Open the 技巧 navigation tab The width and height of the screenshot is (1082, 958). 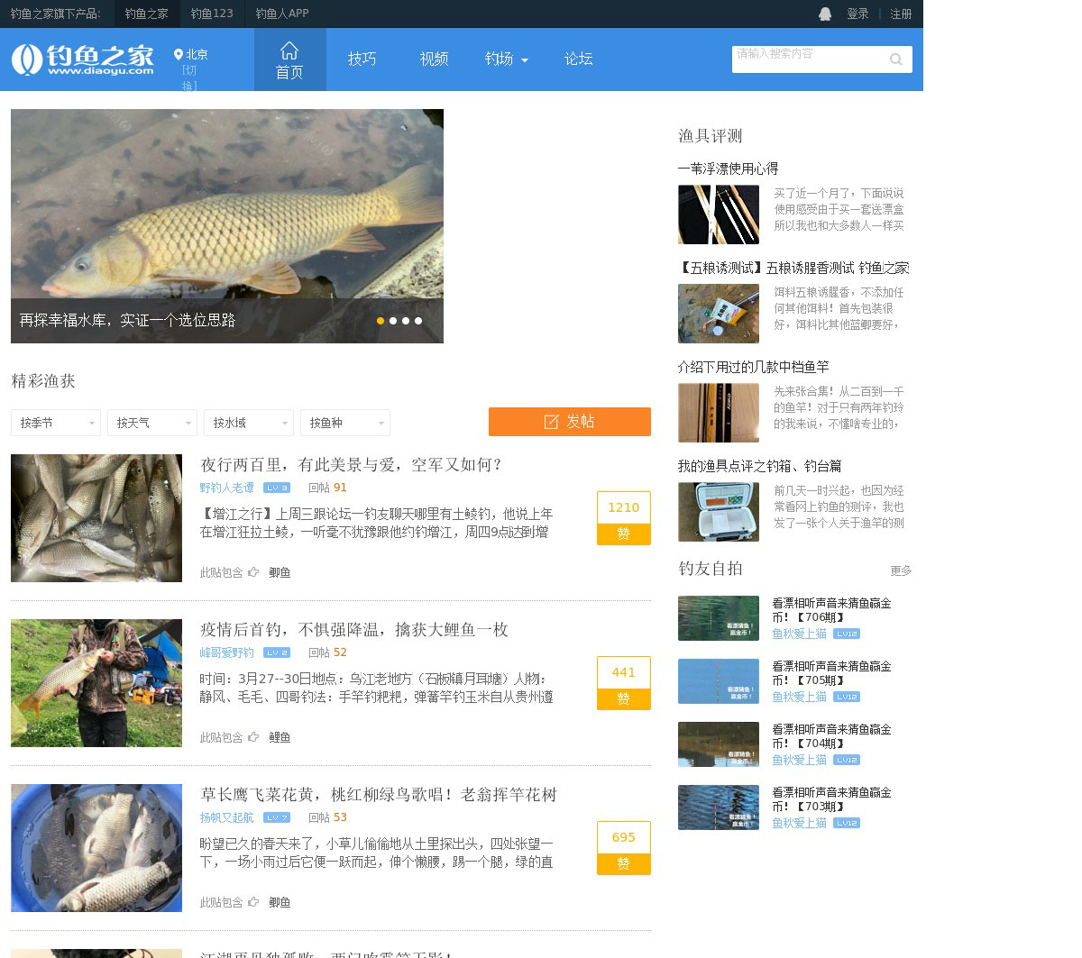(362, 59)
